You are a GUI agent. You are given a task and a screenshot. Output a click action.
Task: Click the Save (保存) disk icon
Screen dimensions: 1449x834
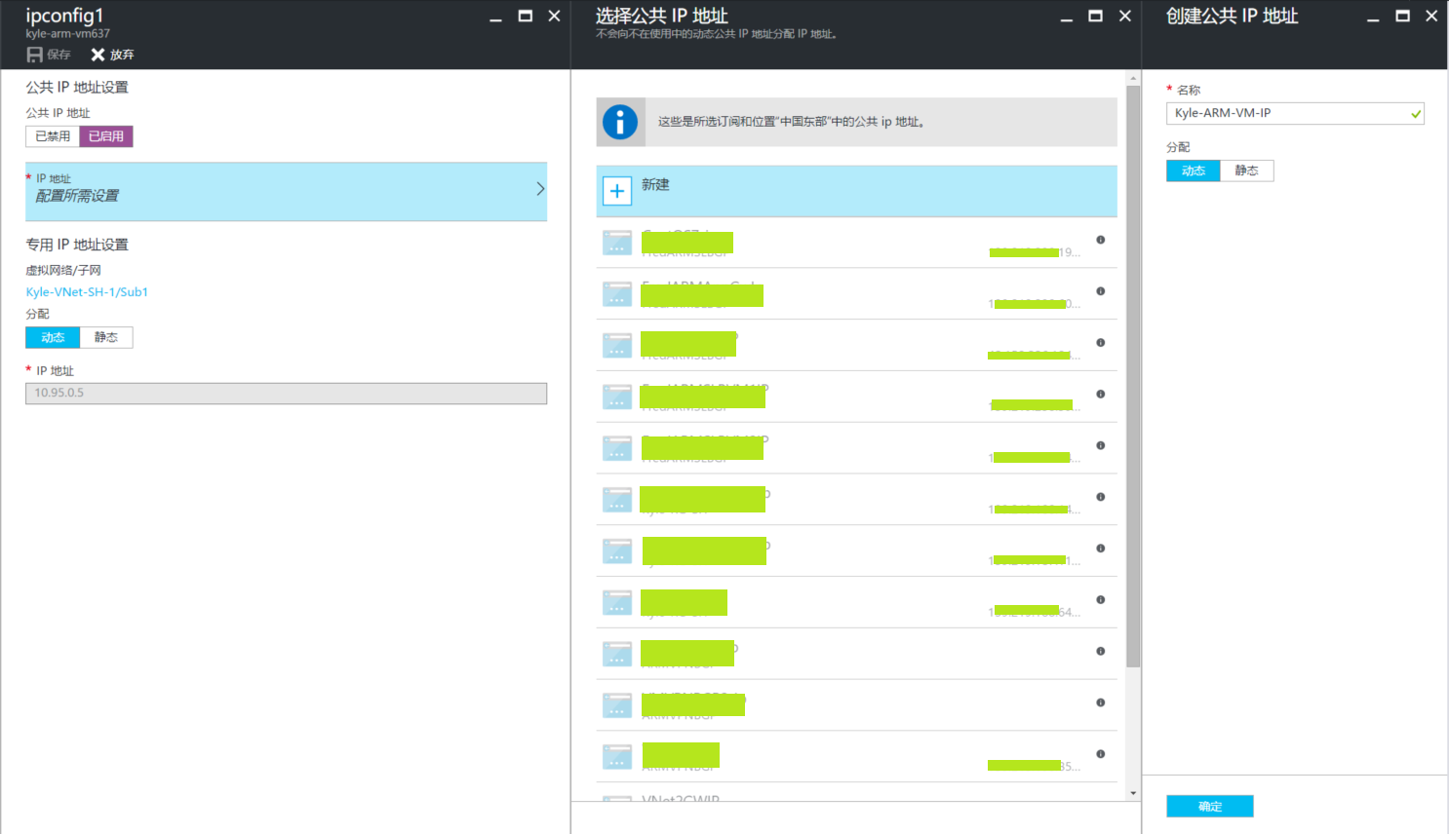coord(35,55)
